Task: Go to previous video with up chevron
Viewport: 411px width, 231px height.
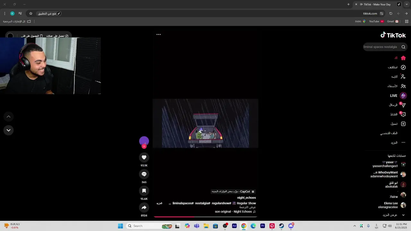Action: point(8,116)
